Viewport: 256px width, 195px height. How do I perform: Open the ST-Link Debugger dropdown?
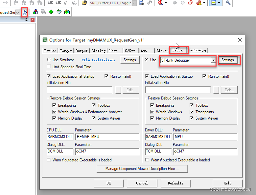click(214, 60)
